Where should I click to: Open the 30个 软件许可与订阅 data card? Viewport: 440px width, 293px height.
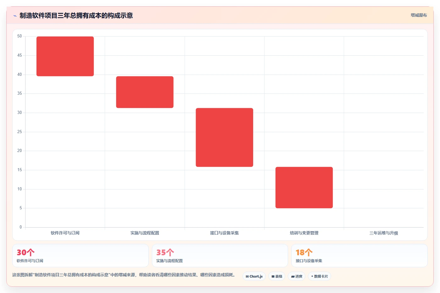(x=81, y=256)
